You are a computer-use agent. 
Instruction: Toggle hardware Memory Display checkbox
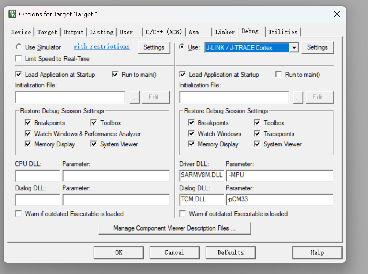click(x=191, y=144)
